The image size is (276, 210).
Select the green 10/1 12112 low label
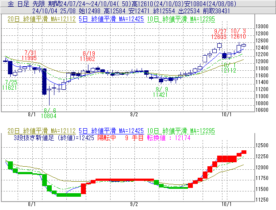pos(229,68)
